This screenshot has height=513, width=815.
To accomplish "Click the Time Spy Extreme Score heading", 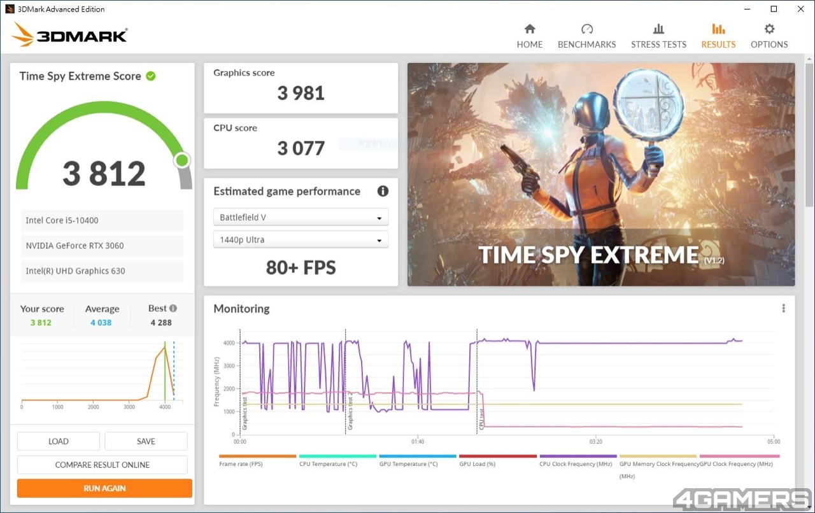I will coord(80,76).
